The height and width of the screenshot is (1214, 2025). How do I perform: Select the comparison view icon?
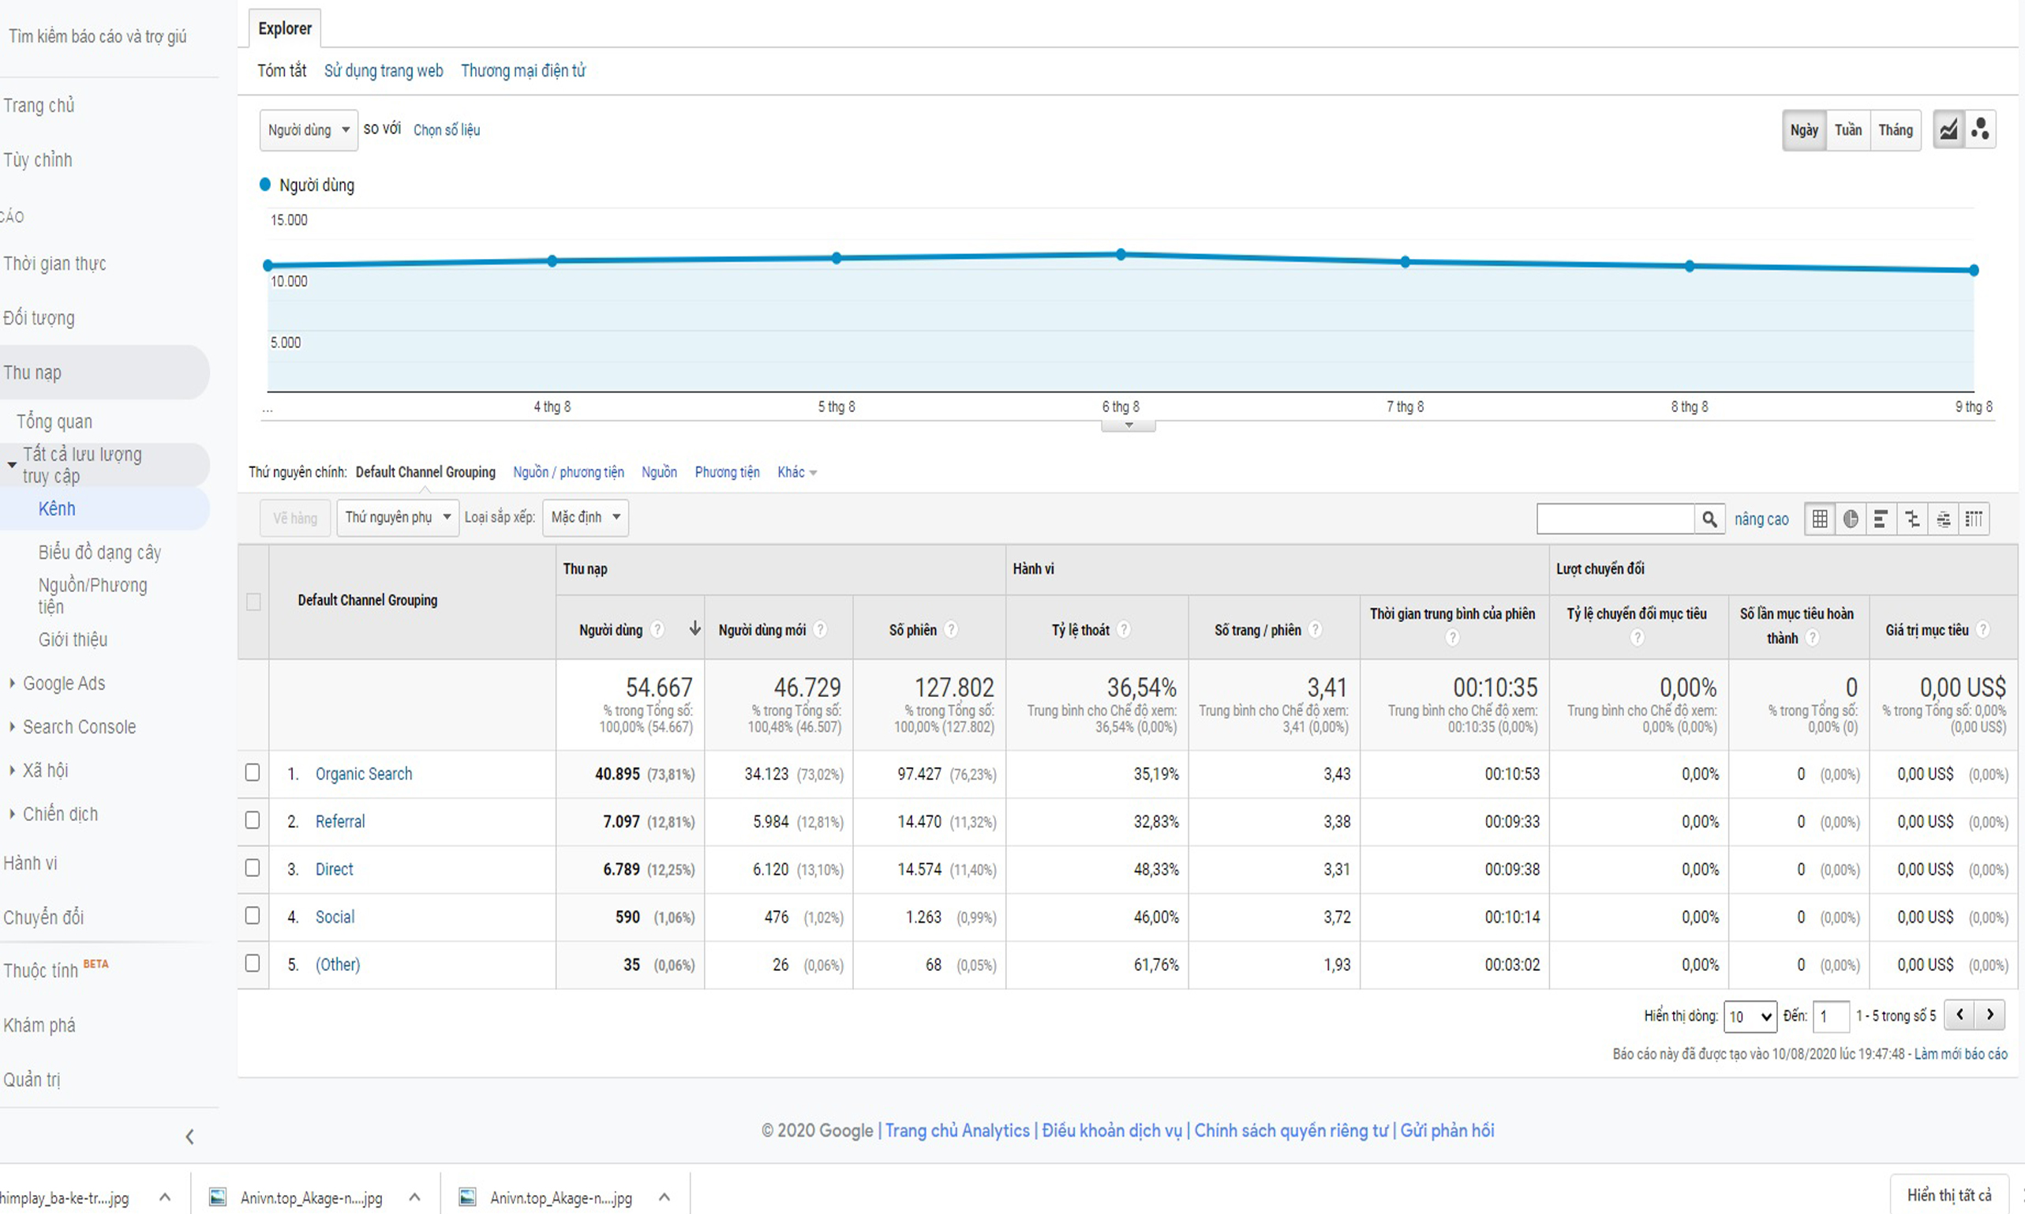point(1912,519)
